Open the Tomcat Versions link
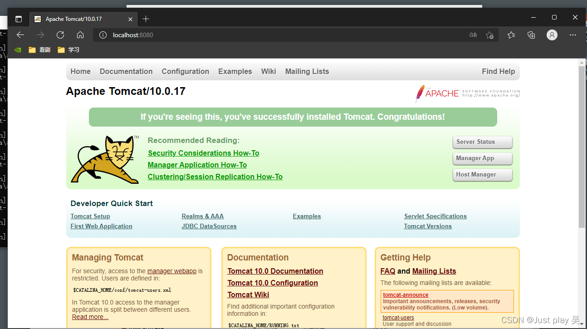Image resolution: width=587 pixels, height=329 pixels. click(428, 226)
